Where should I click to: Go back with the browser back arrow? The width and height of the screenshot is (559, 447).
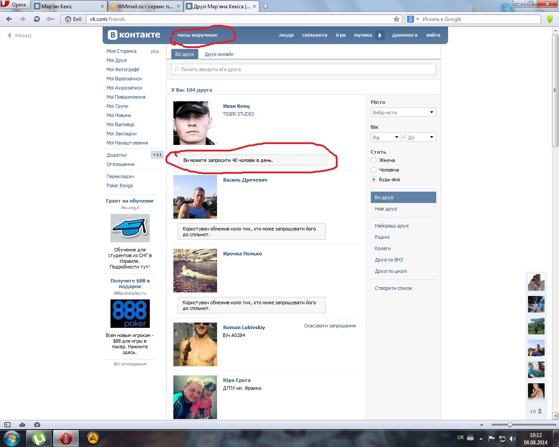(9, 19)
